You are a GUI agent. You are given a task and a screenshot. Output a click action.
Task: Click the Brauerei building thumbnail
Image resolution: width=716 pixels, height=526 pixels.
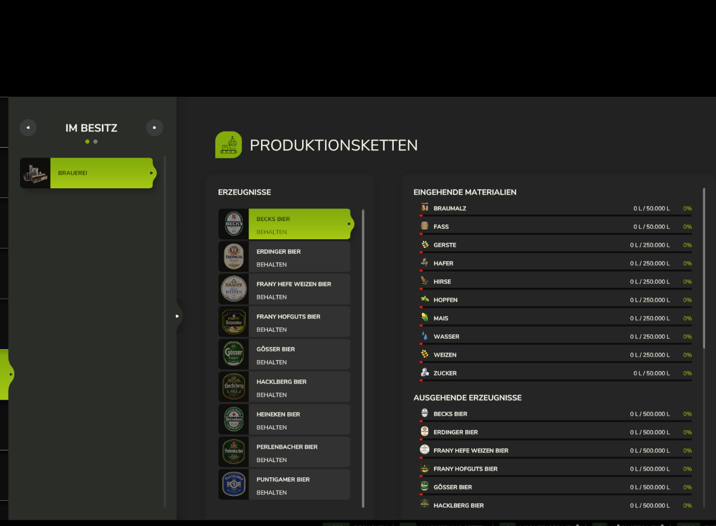tap(35, 173)
